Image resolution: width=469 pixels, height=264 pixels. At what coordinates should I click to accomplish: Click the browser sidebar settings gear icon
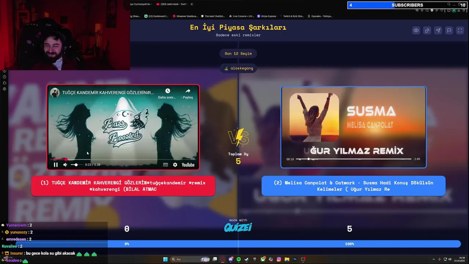pos(4,89)
